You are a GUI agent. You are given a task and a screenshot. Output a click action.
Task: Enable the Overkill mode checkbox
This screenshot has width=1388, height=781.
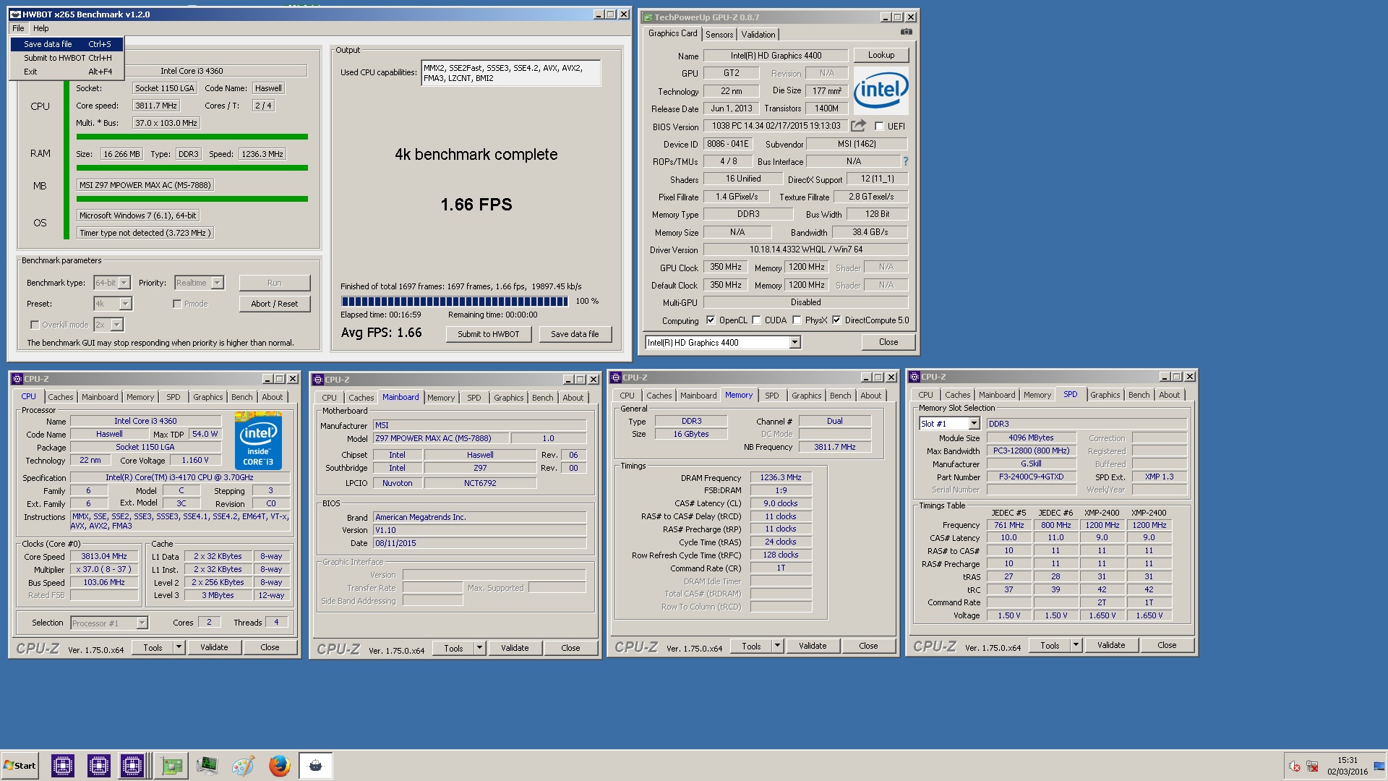point(34,325)
